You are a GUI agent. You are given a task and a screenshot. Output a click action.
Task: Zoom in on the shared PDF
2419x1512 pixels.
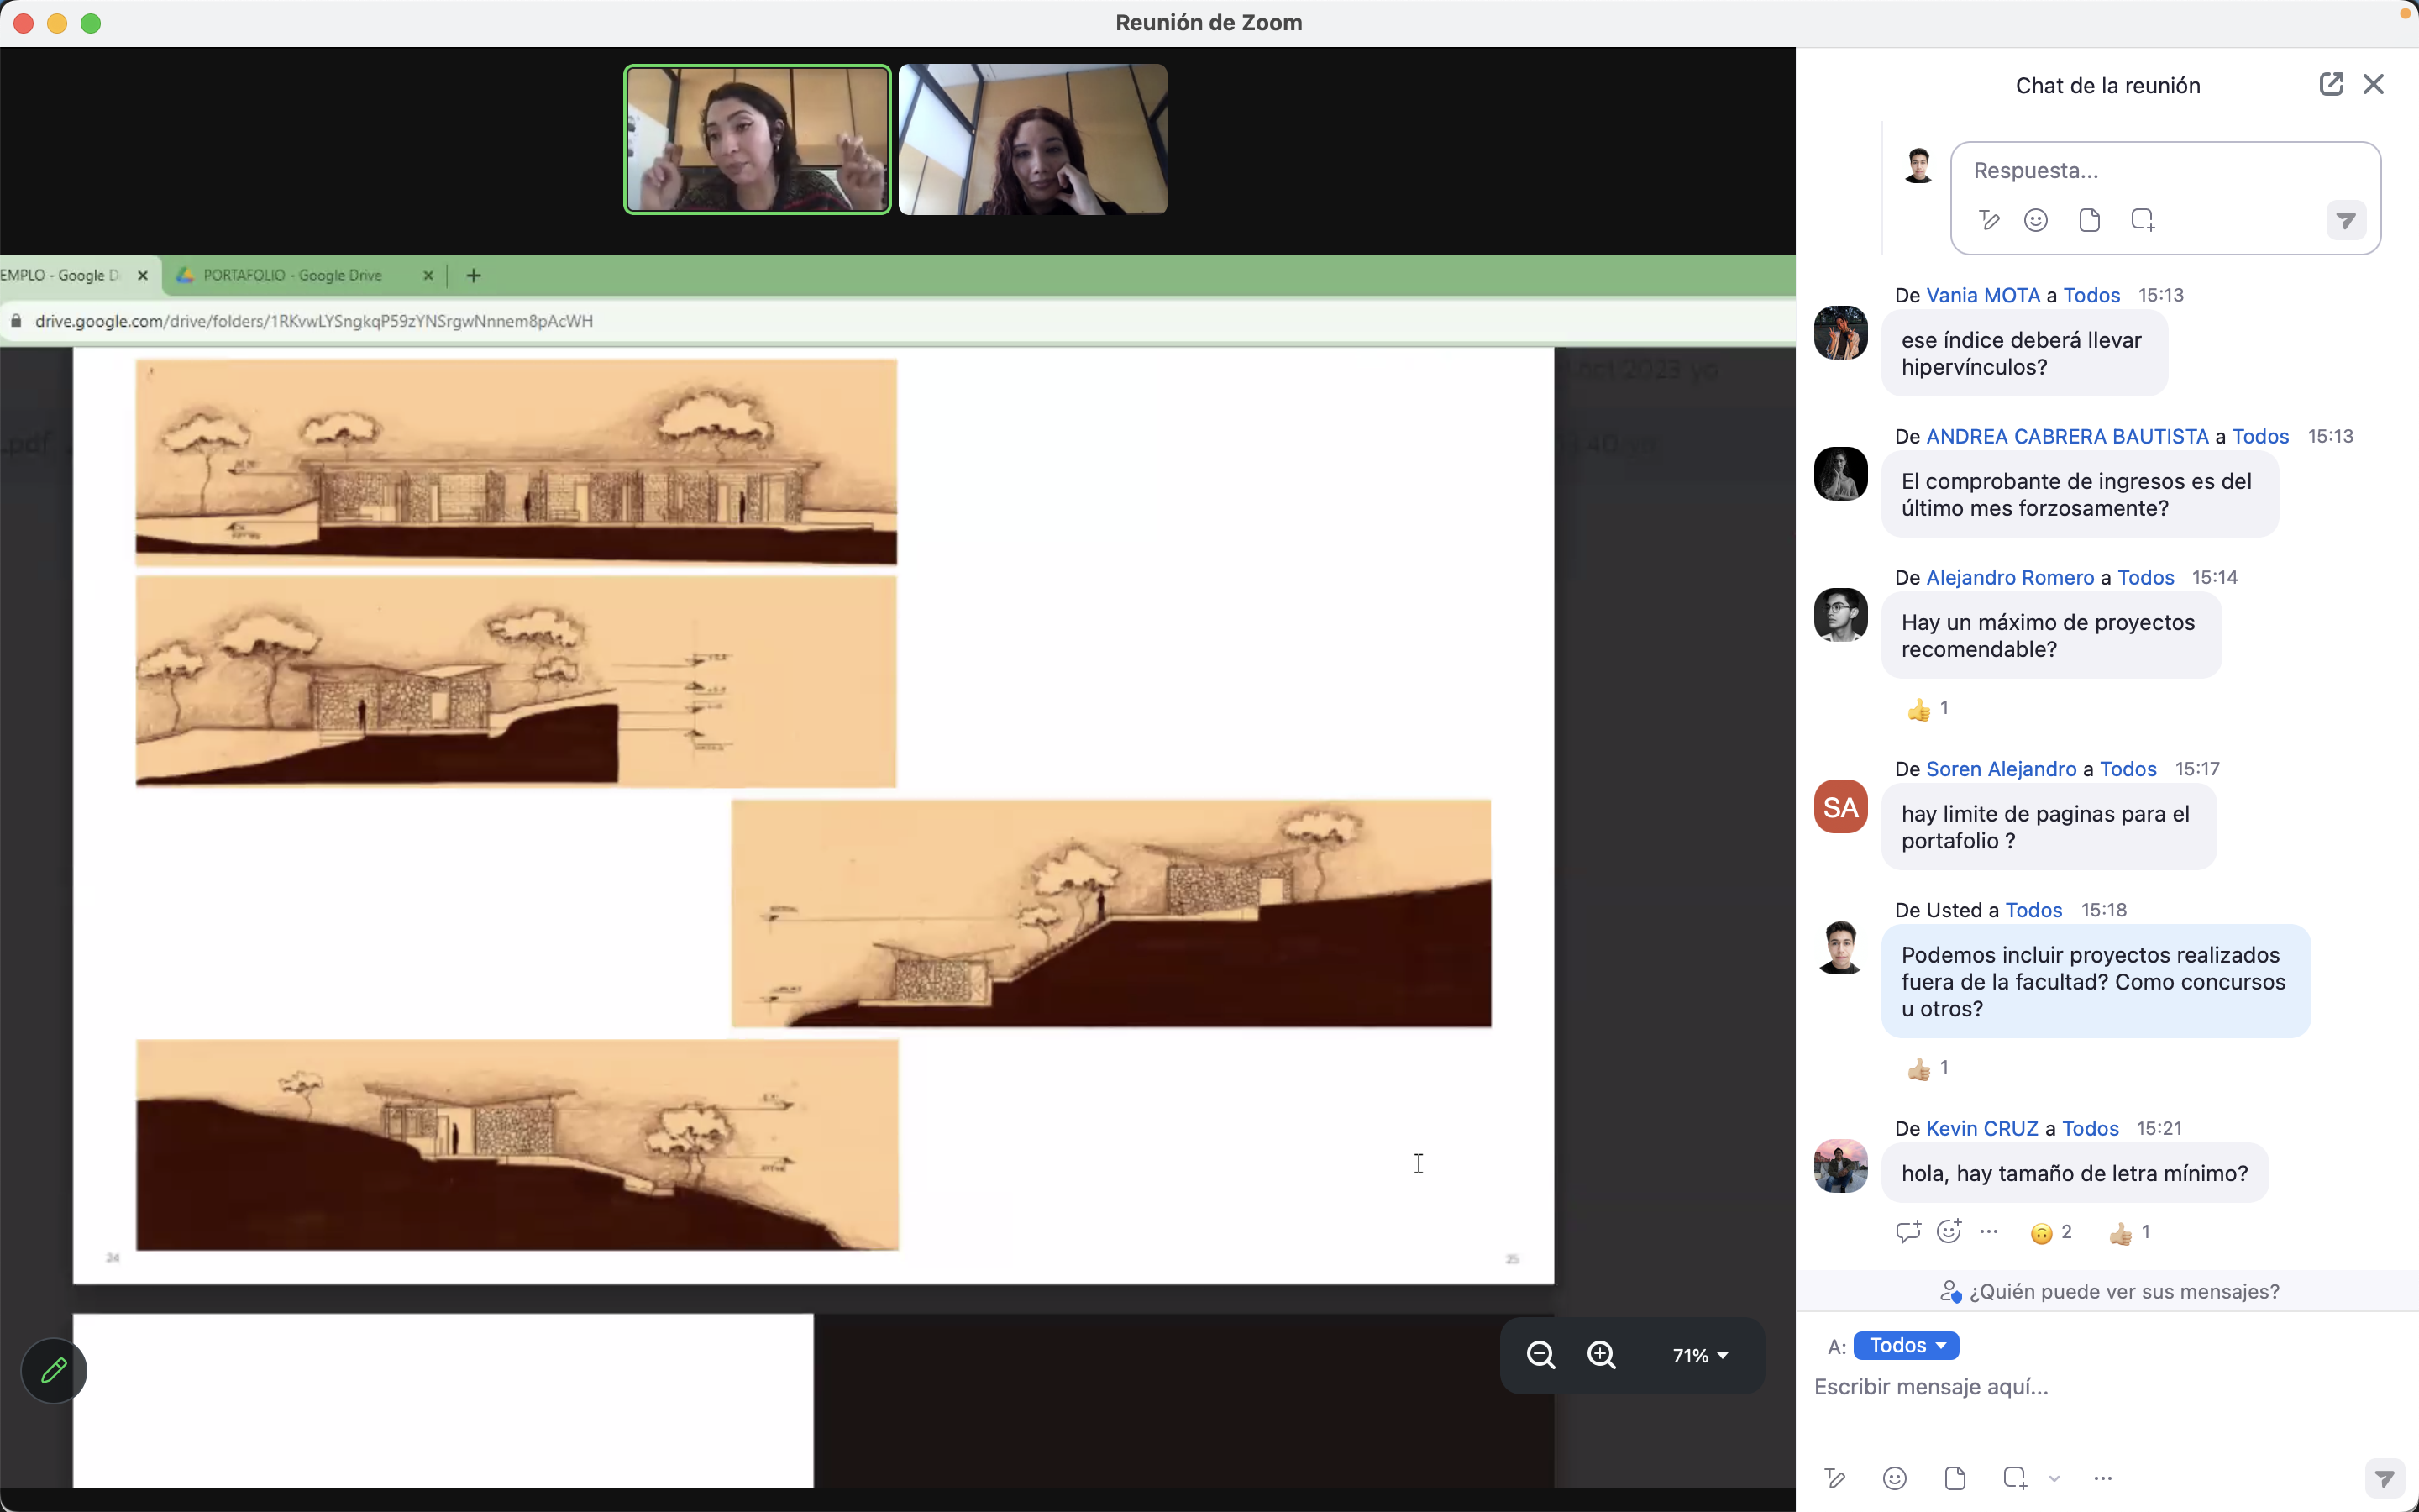tap(1602, 1355)
